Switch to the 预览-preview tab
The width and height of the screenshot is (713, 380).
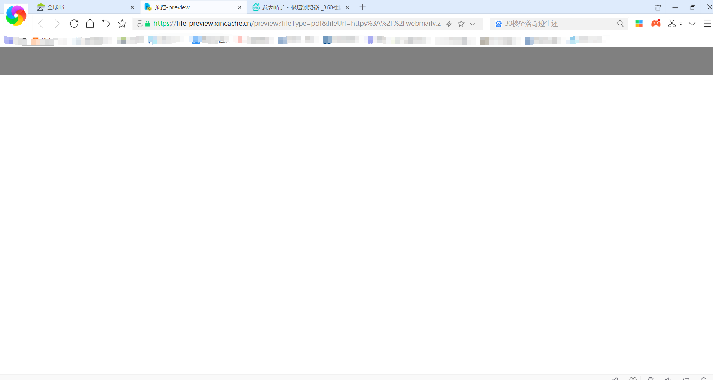pyautogui.click(x=193, y=7)
